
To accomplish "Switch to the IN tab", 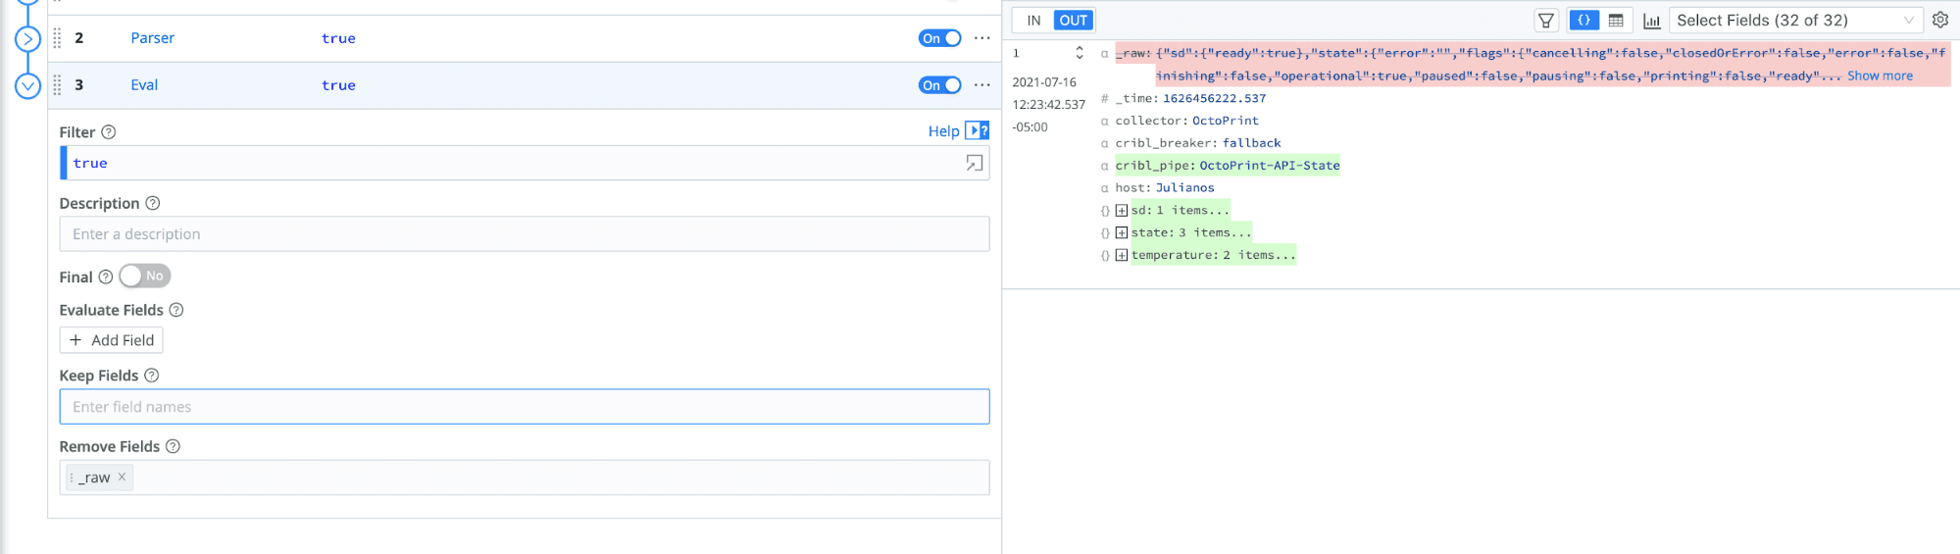I will click(x=1033, y=21).
